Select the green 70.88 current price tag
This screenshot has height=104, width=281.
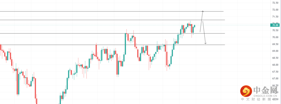pyautogui.click(x=275, y=25)
